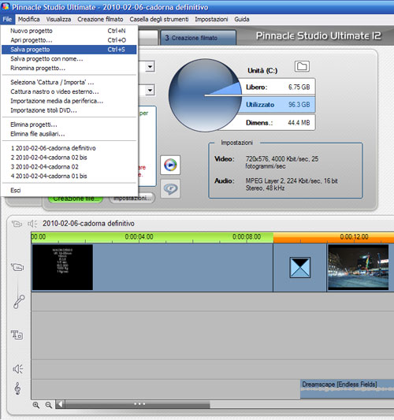The width and height of the screenshot is (394, 420).
Task: Click the sound effects track speaker icon
Action: [x=18, y=369]
